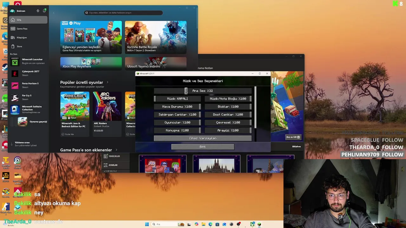Click the Cihaz: Varsayılan device button
406x228 pixels.
[x=203, y=138]
